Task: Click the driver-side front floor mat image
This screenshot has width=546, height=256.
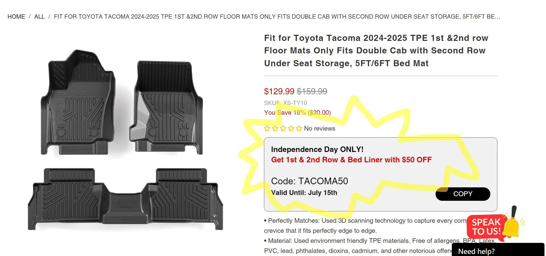Action: [78, 104]
